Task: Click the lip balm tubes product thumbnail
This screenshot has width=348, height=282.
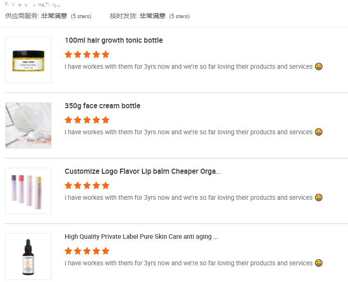Action: [28, 191]
